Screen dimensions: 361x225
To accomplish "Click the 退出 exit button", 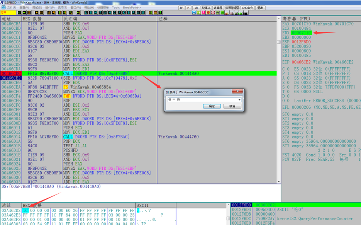I will tap(260, 8).
